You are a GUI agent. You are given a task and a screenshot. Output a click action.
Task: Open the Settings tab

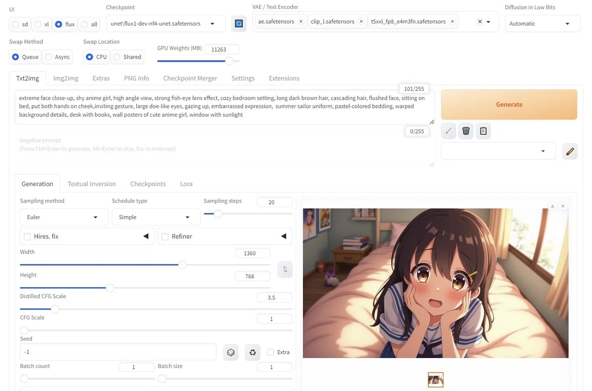(243, 78)
